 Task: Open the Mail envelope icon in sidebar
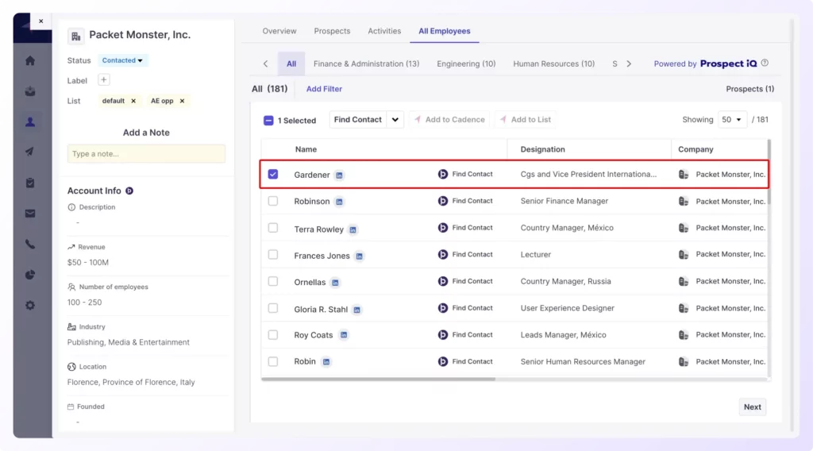(30, 214)
